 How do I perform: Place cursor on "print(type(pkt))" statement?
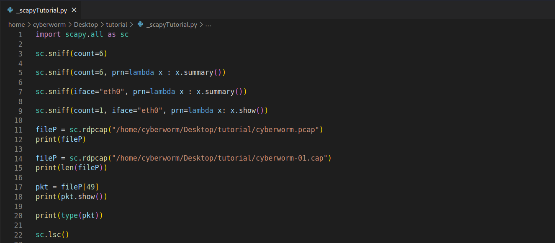point(69,215)
